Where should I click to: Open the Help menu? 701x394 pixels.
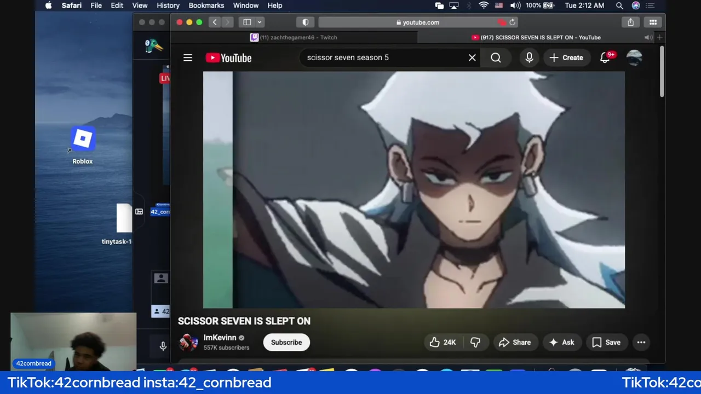[x=275, y=5]
